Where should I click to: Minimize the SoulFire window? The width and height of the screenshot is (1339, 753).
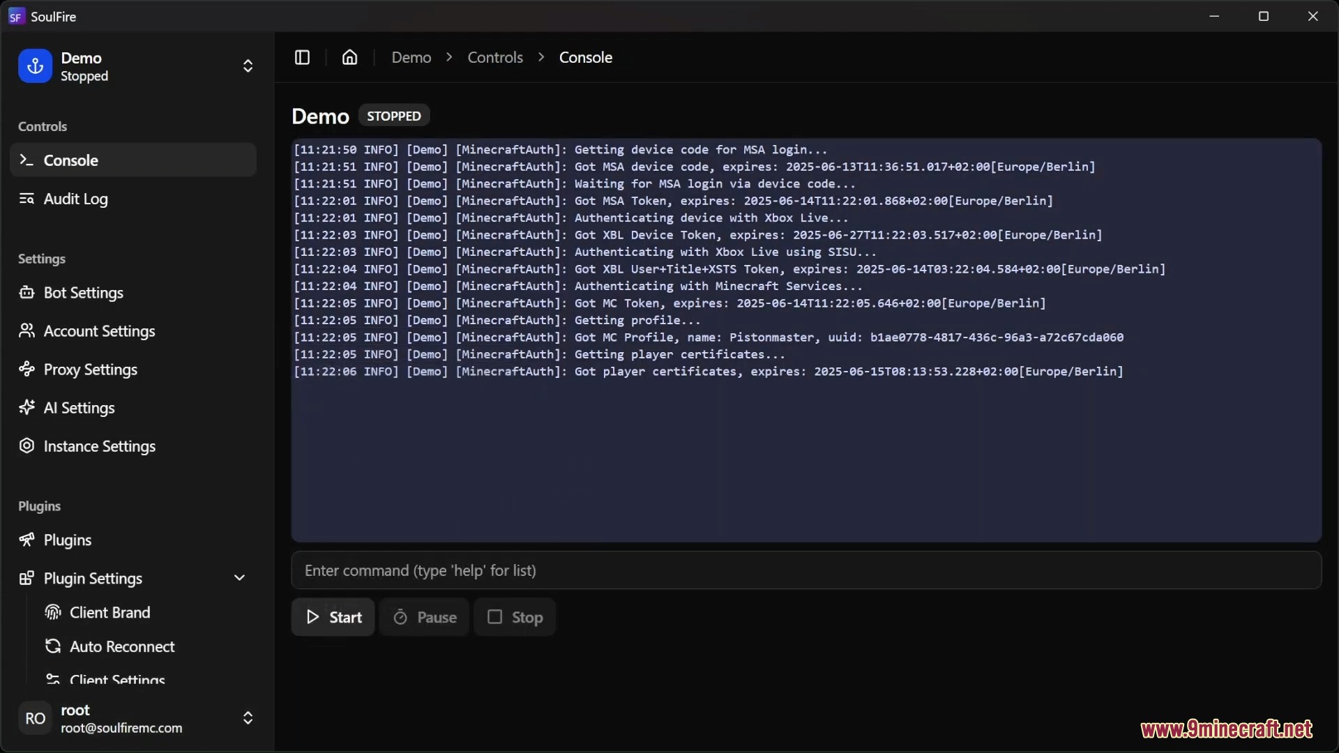pyautogui.click(x=1214, y=16)
